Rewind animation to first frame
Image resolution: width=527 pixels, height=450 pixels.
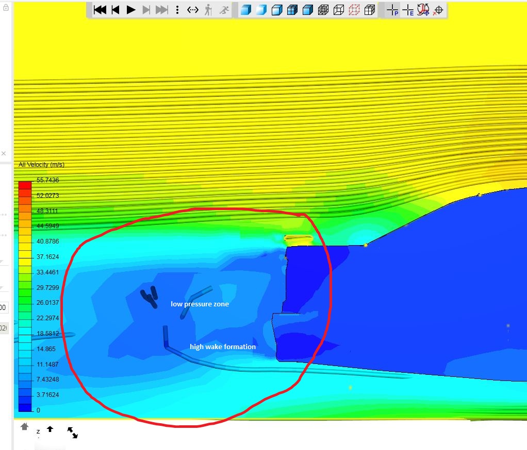coord(100,10)
